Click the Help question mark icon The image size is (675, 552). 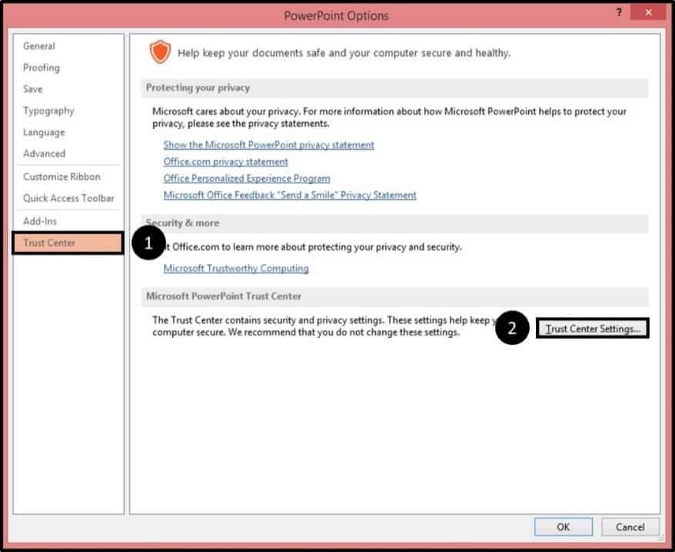(x=619, y=12)
